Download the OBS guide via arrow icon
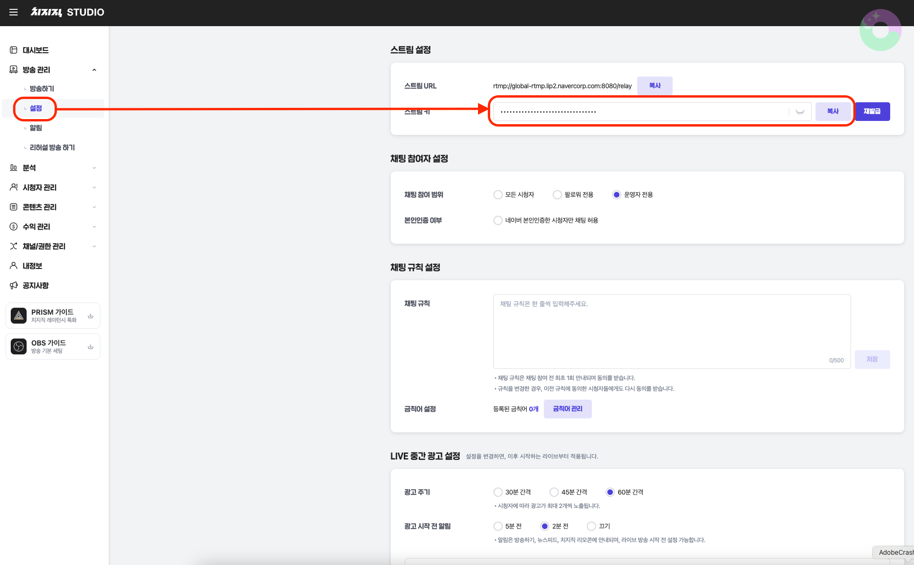Viewport: 914px width, 565px height. click(91, 346)
